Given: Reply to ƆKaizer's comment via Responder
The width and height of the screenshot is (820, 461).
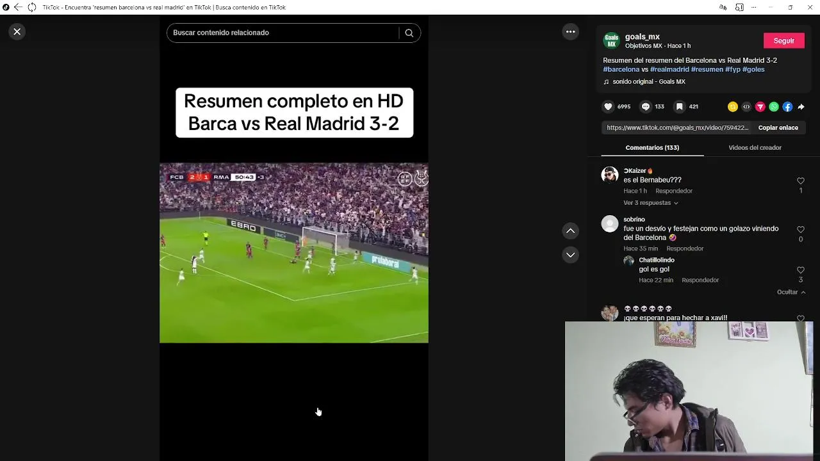Looking at the screenshot, I should pos(674,191).
